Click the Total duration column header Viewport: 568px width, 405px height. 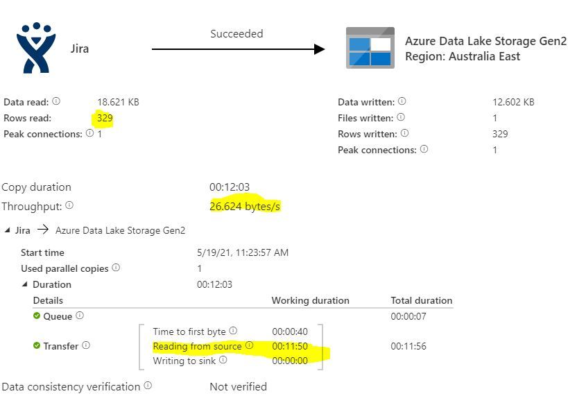point(422,300)
